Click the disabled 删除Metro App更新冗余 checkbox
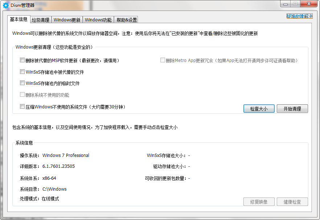The height and width of the screenshot is (220, 320). pyautogui.click(x=163, y=60)
